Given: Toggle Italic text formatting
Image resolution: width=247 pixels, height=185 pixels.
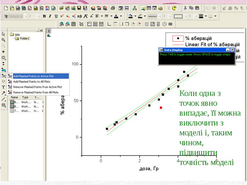Looking at the screenshot, I should click(50, 16).
